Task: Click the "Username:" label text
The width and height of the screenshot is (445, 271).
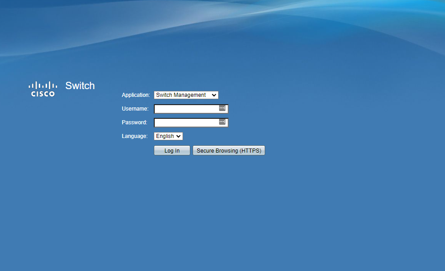Action: pyautogui.click(x=135, y=109)
